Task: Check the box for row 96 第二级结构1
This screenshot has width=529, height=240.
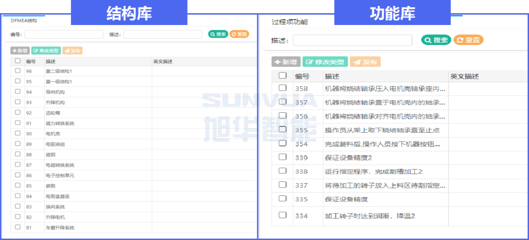Action: [18, 71]
